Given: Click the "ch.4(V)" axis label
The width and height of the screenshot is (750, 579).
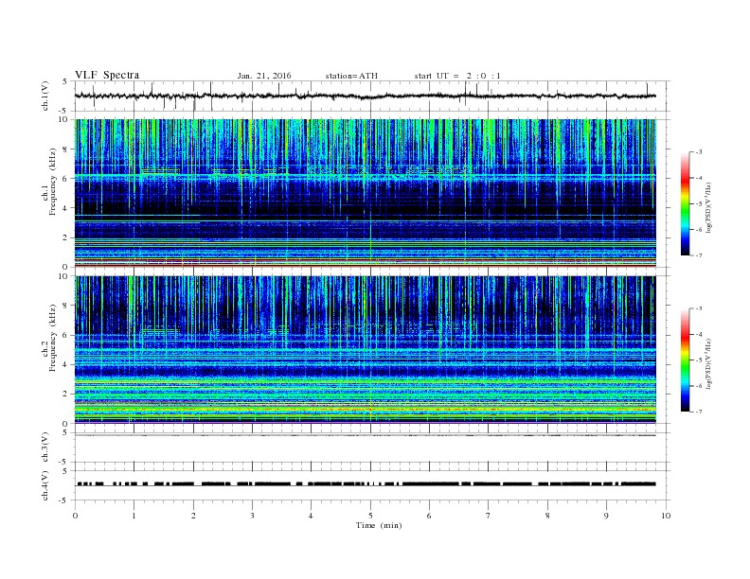Looking at the screenshot, I should (45, 485).
